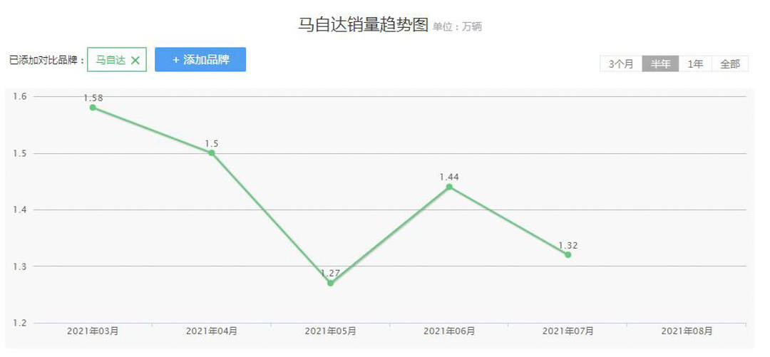770x357 pixels.
Task: Click the 1.32 data point for 2021年07月
Action: click(568, 254)
